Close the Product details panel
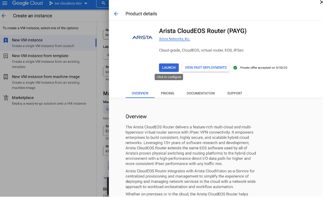Image resolution: width=323 pixels, height=197 pixels. [x=321, y=2]
